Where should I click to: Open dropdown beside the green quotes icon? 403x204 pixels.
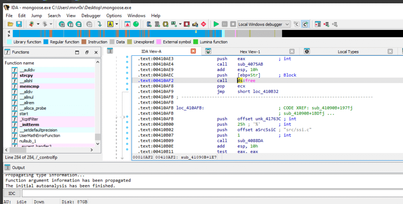click(x=180, y=24)
